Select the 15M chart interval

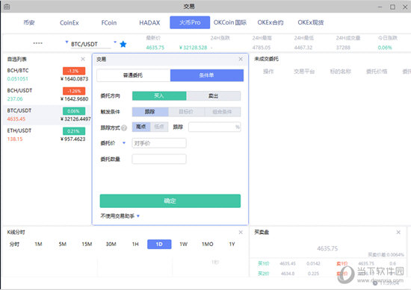[x=87, y=245]
